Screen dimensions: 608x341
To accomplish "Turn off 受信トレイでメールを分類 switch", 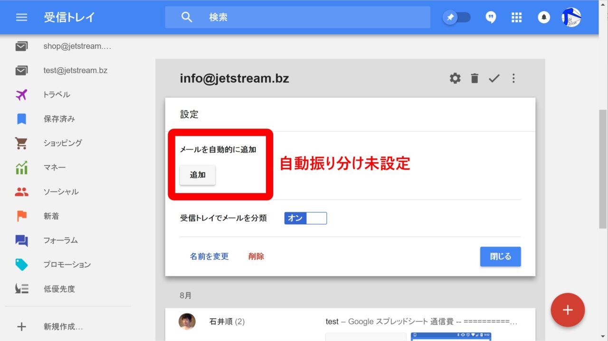I will click(x=305, y=218).
